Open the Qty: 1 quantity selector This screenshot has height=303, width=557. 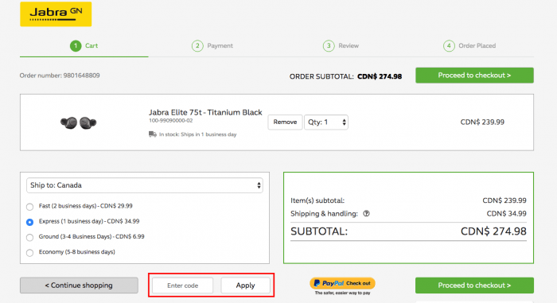pos(326,122)
